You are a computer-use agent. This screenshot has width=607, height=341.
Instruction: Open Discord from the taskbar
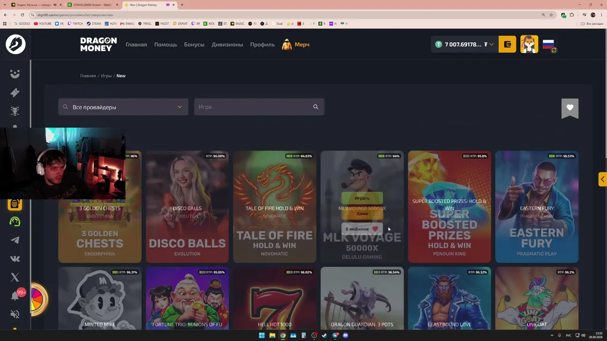point(345,335)
